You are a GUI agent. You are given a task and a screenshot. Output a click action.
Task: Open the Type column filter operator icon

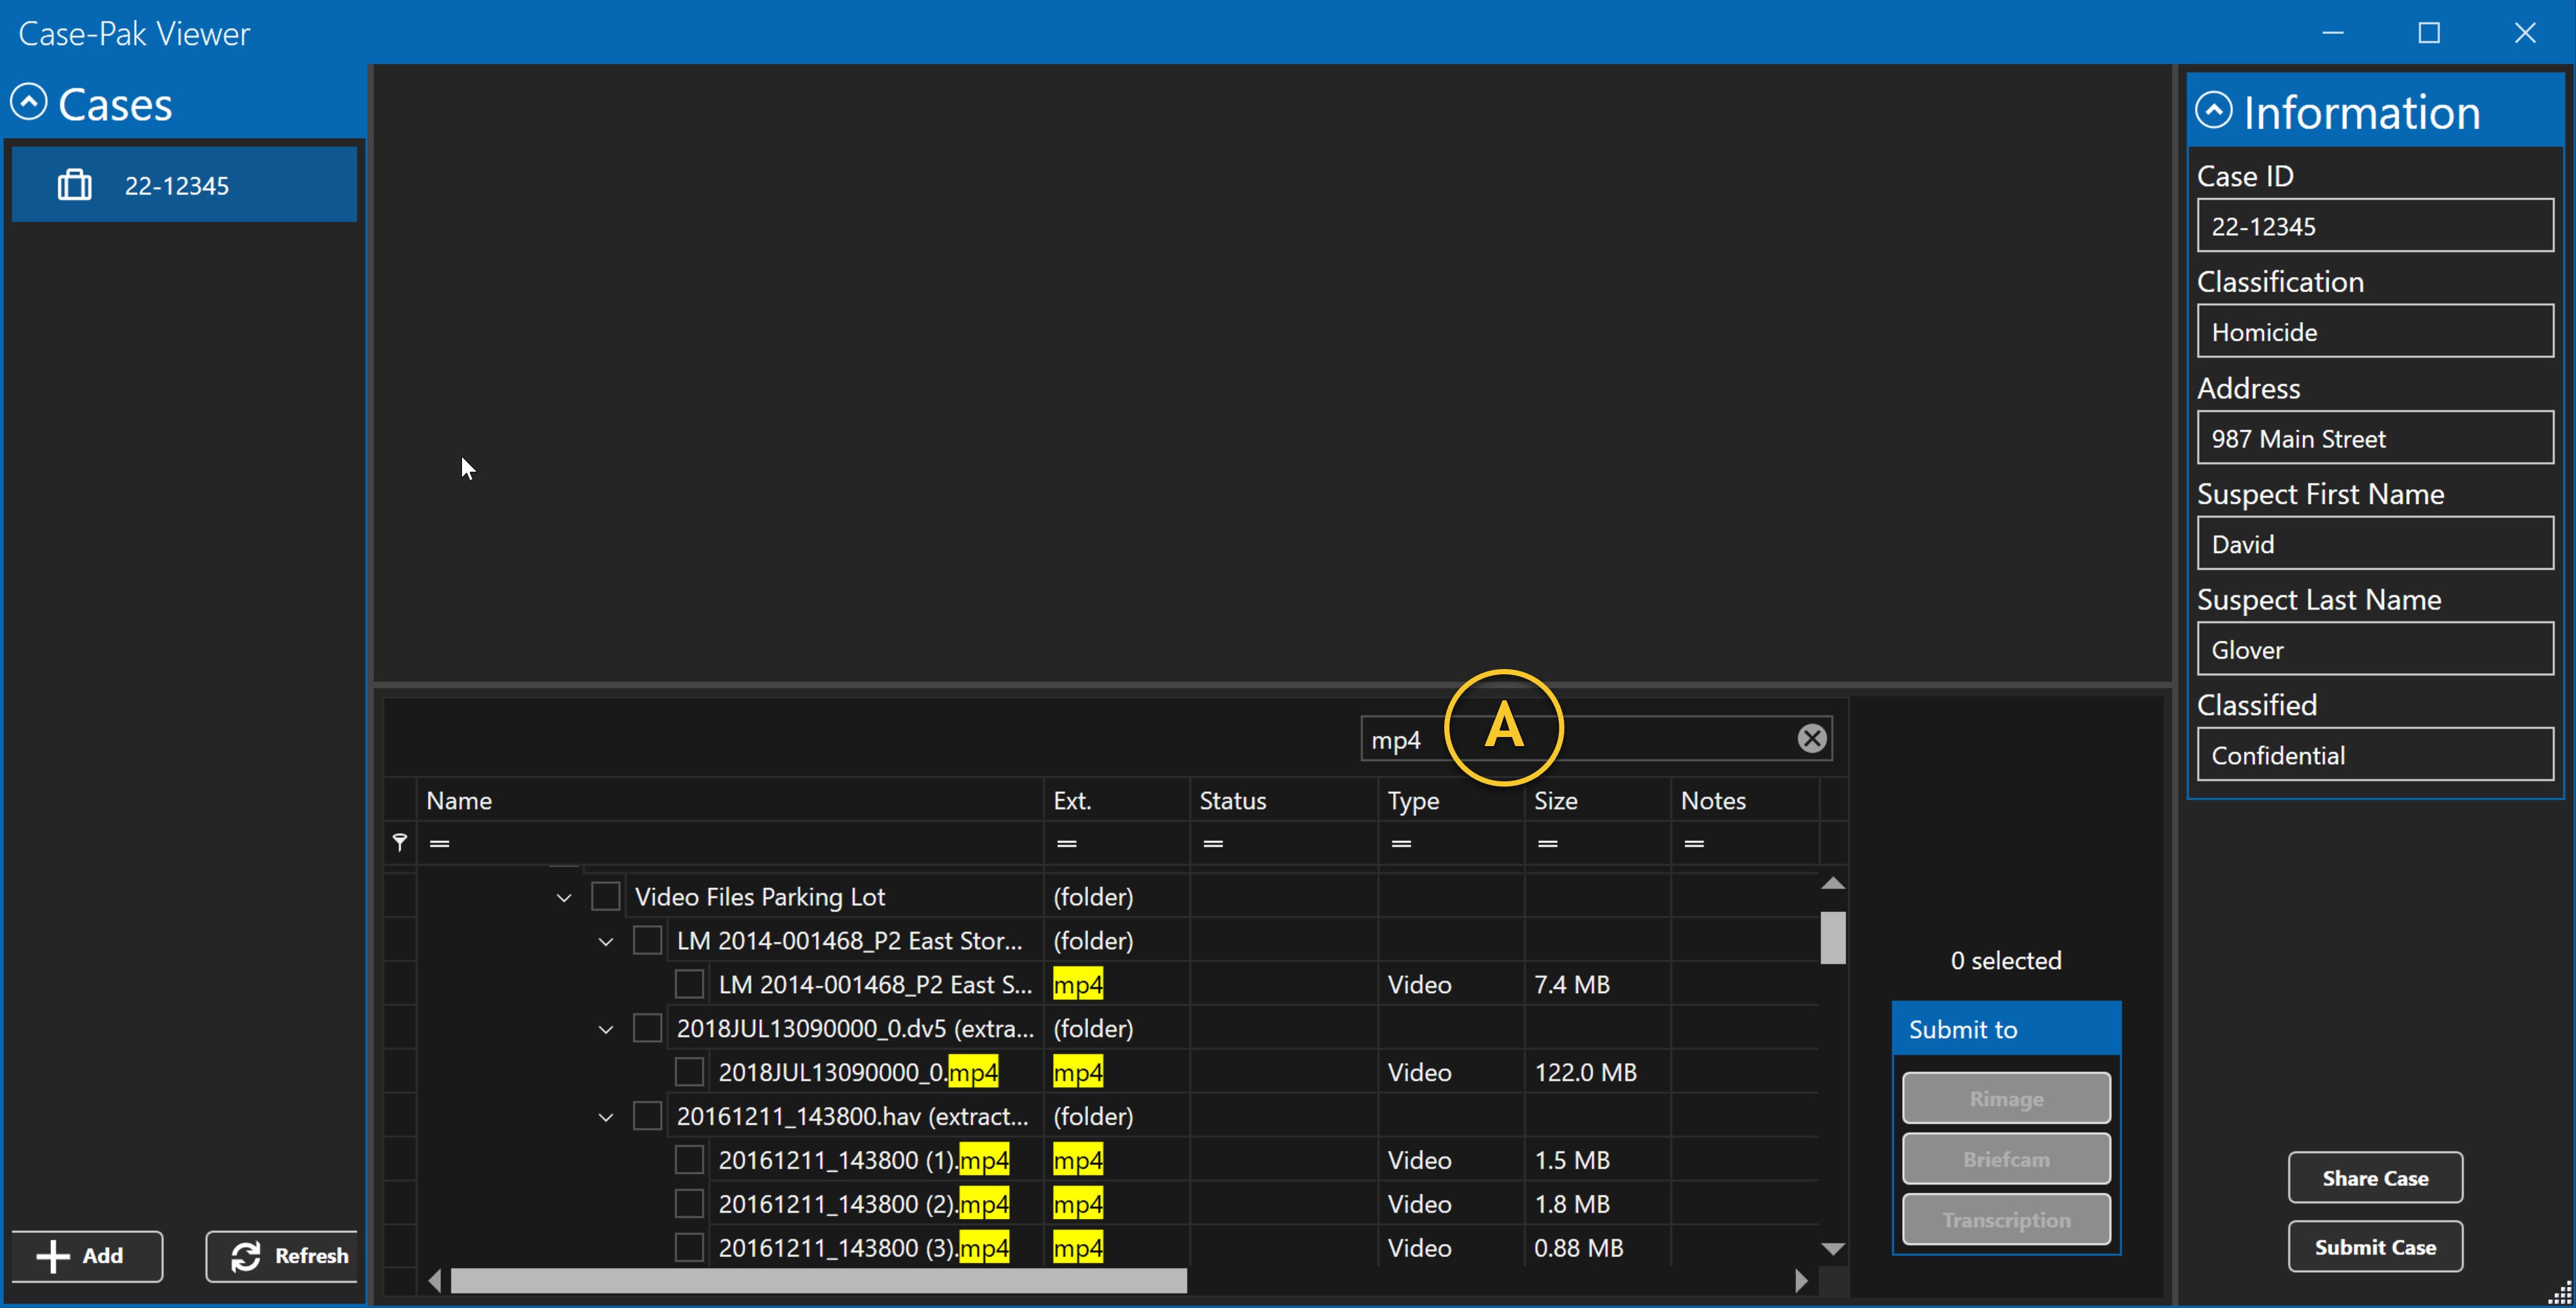coord(1401,844)
